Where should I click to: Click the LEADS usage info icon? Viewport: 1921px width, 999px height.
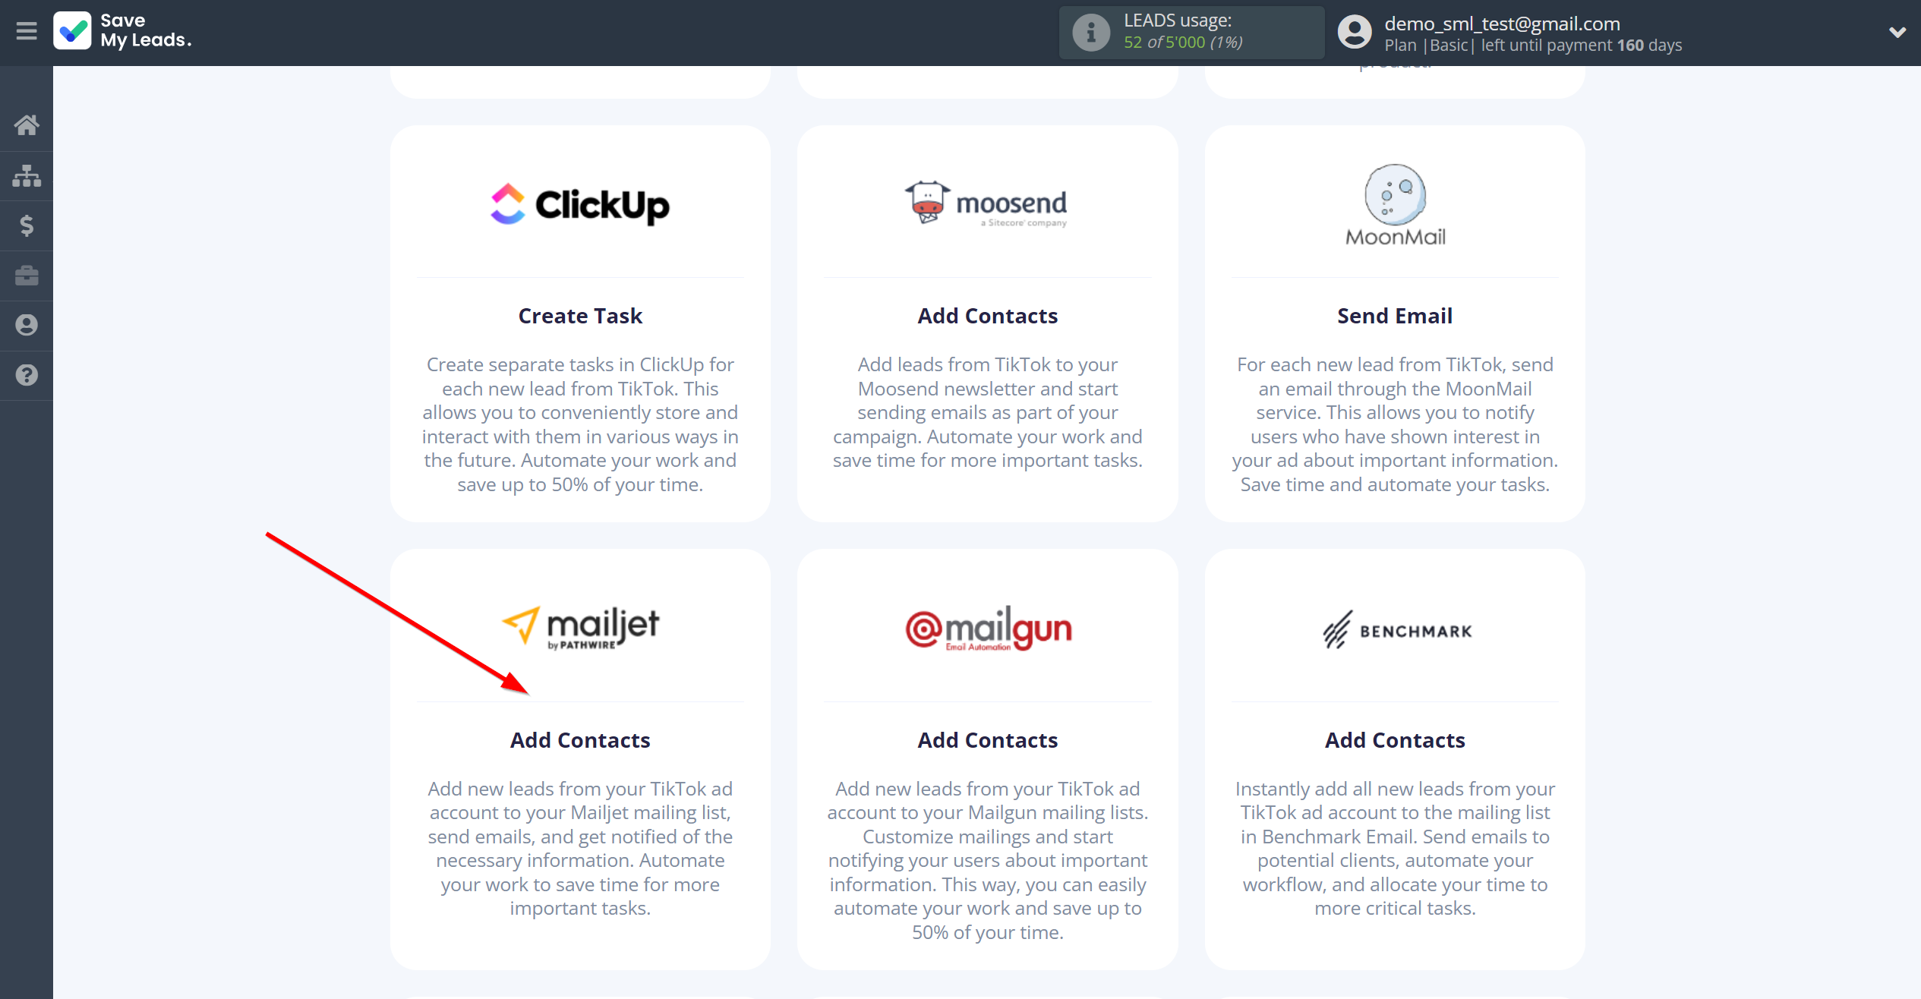[x=1090, y=33]
